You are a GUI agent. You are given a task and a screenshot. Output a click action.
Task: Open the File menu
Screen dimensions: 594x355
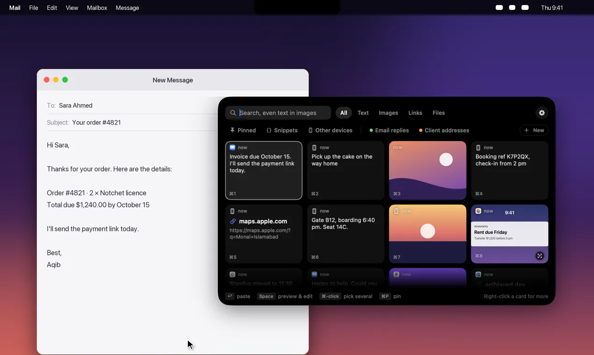click(34, 8)
